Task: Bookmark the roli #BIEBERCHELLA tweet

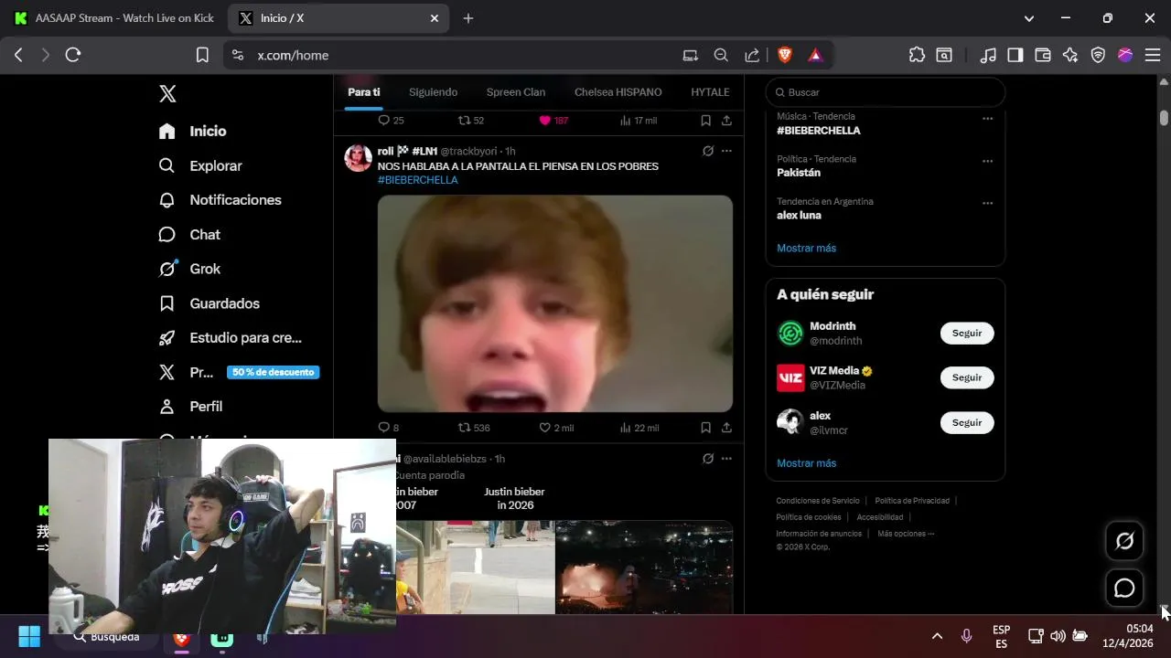Action: click(705, 428)
